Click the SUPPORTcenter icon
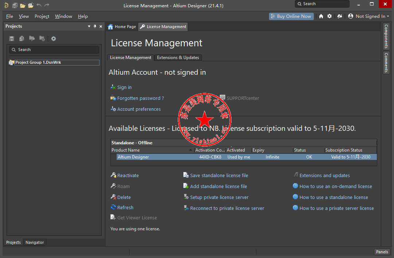The height and width of the screenshot is (258, 394). click(222, 97)
